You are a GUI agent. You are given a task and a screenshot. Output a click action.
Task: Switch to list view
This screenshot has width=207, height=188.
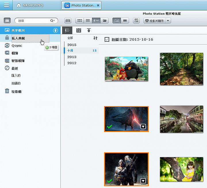point(88,21)
